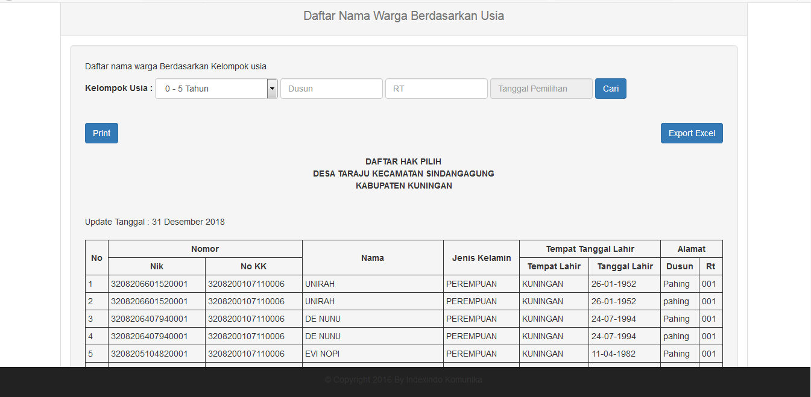811x397 pixels.
Task: Open the Kelompok Usia dropdown
Action: point(211,89)
